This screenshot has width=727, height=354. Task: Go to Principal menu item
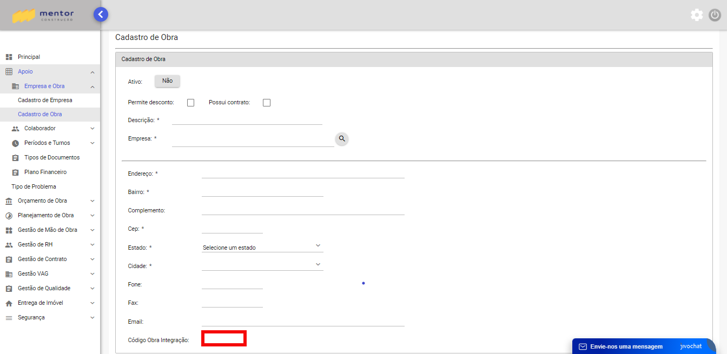[29, 57]
